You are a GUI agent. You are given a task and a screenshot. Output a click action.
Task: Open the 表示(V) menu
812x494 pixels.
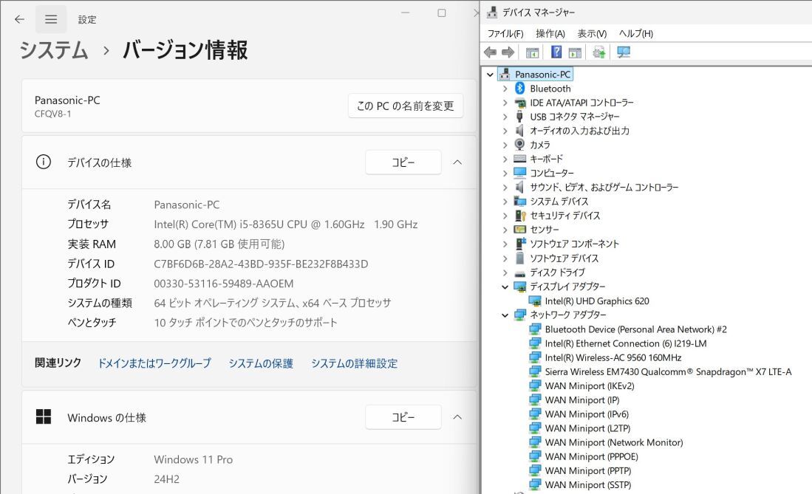pos(592,34)
